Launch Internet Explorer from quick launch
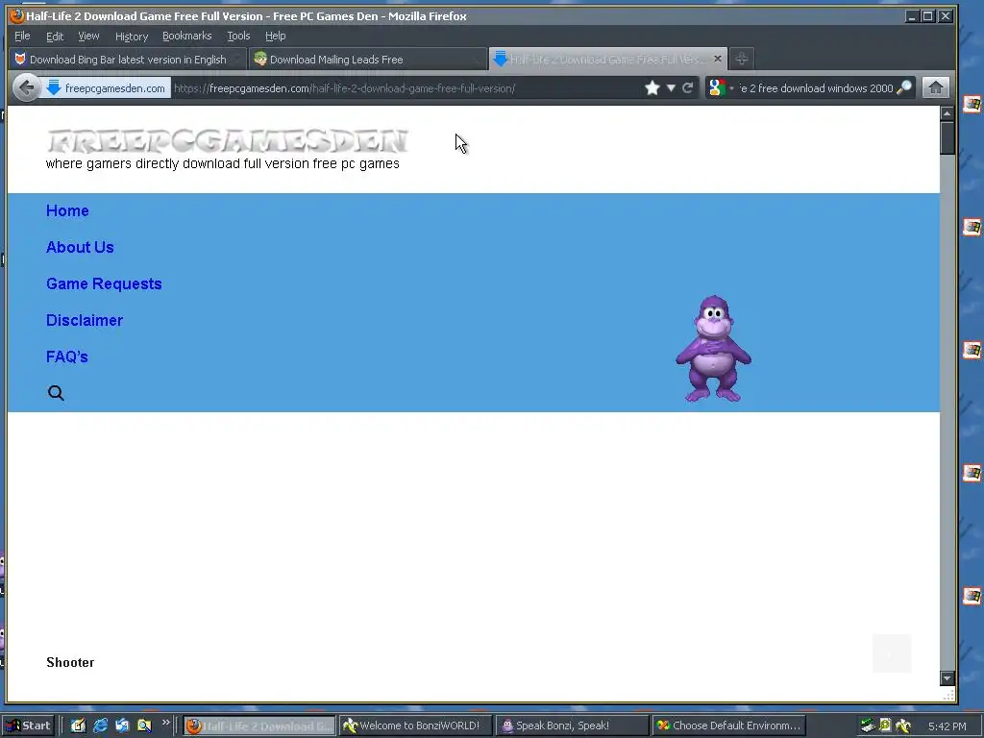Screen dimensions: 984x738 click(100, 726)
